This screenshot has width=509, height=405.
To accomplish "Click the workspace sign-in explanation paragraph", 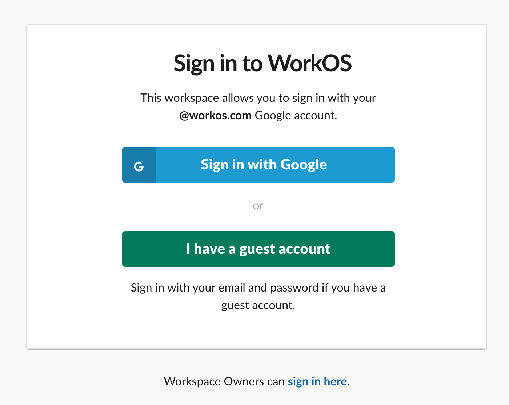I will click(x=258, y=106).
